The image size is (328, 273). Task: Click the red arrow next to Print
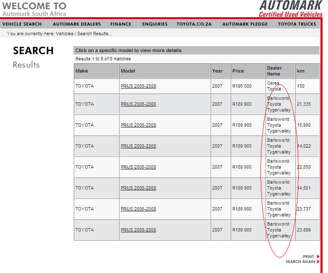click(318, 257)
